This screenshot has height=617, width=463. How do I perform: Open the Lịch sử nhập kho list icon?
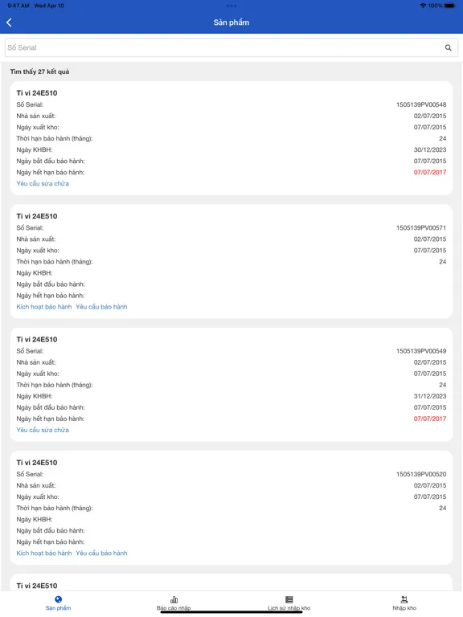pos(289,599)
